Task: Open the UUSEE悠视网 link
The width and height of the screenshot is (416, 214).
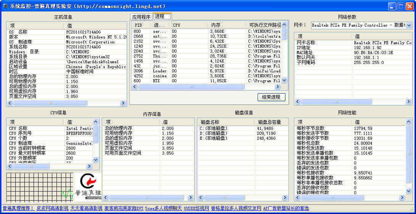Action: 197,208
